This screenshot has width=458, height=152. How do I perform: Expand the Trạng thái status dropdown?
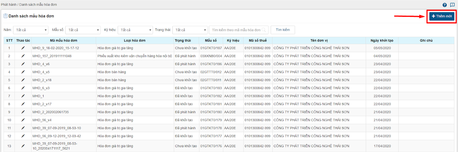click(x=190, y=30)
